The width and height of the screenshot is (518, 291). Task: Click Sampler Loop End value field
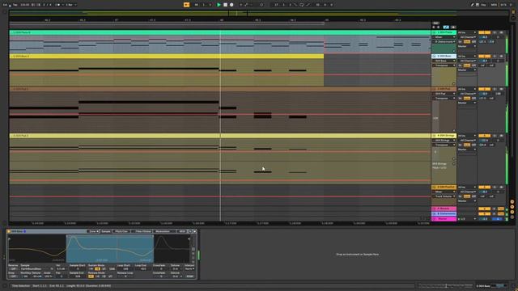(143, 269)
